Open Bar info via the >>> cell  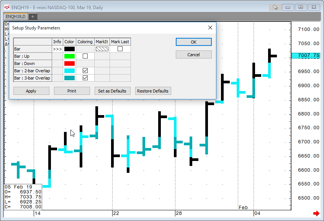coord(57,49)
